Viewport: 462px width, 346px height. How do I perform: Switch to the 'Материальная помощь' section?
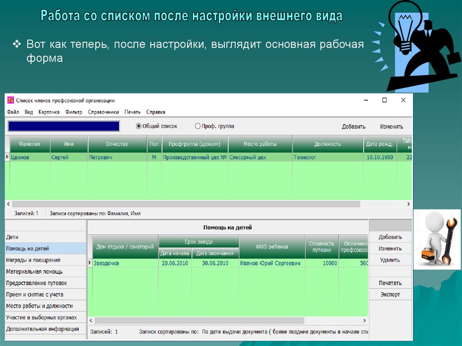pos(34,272)
